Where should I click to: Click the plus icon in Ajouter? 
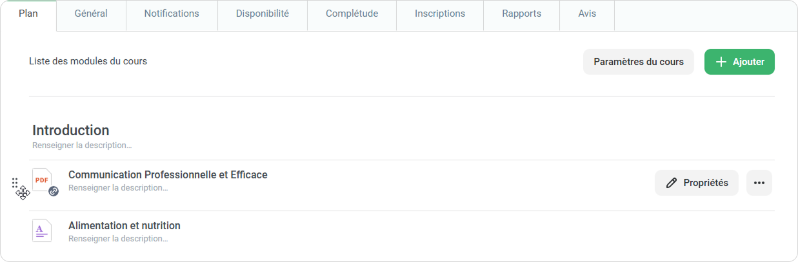pos(721,62)
